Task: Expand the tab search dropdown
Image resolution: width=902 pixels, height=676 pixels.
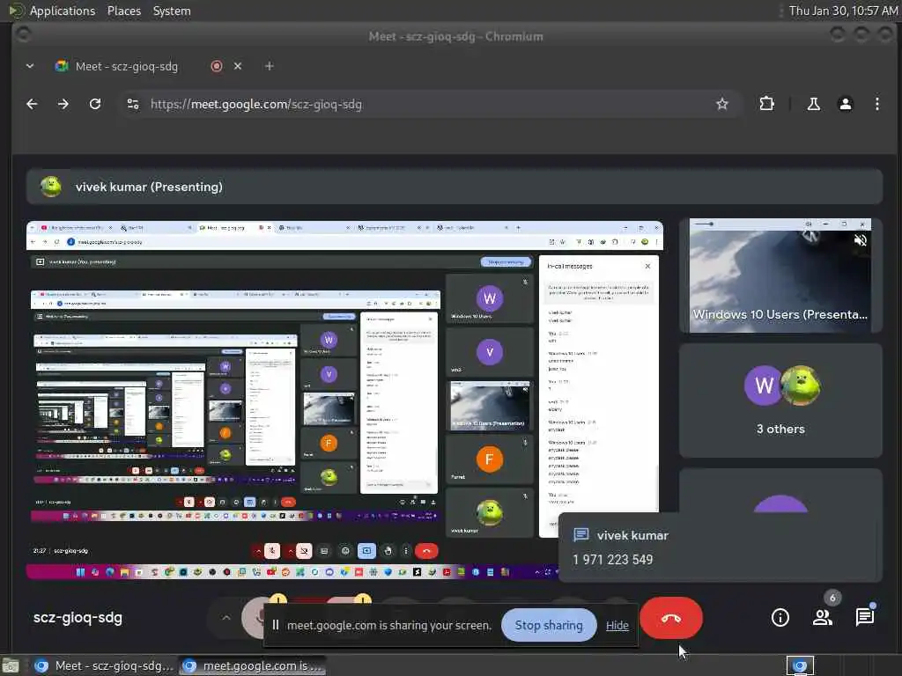Action: (x=30, y=66)
